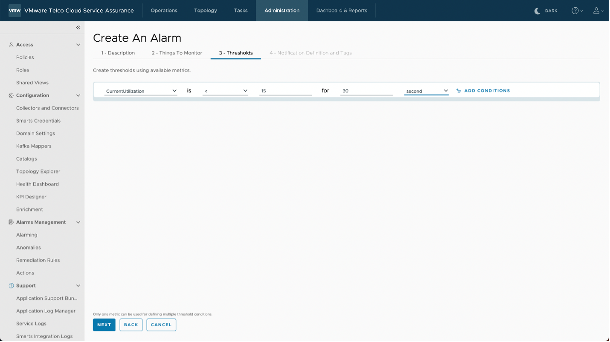610x342 pixels.
Task: Cancel the alarm creation
Action: (x=161, y=325)
